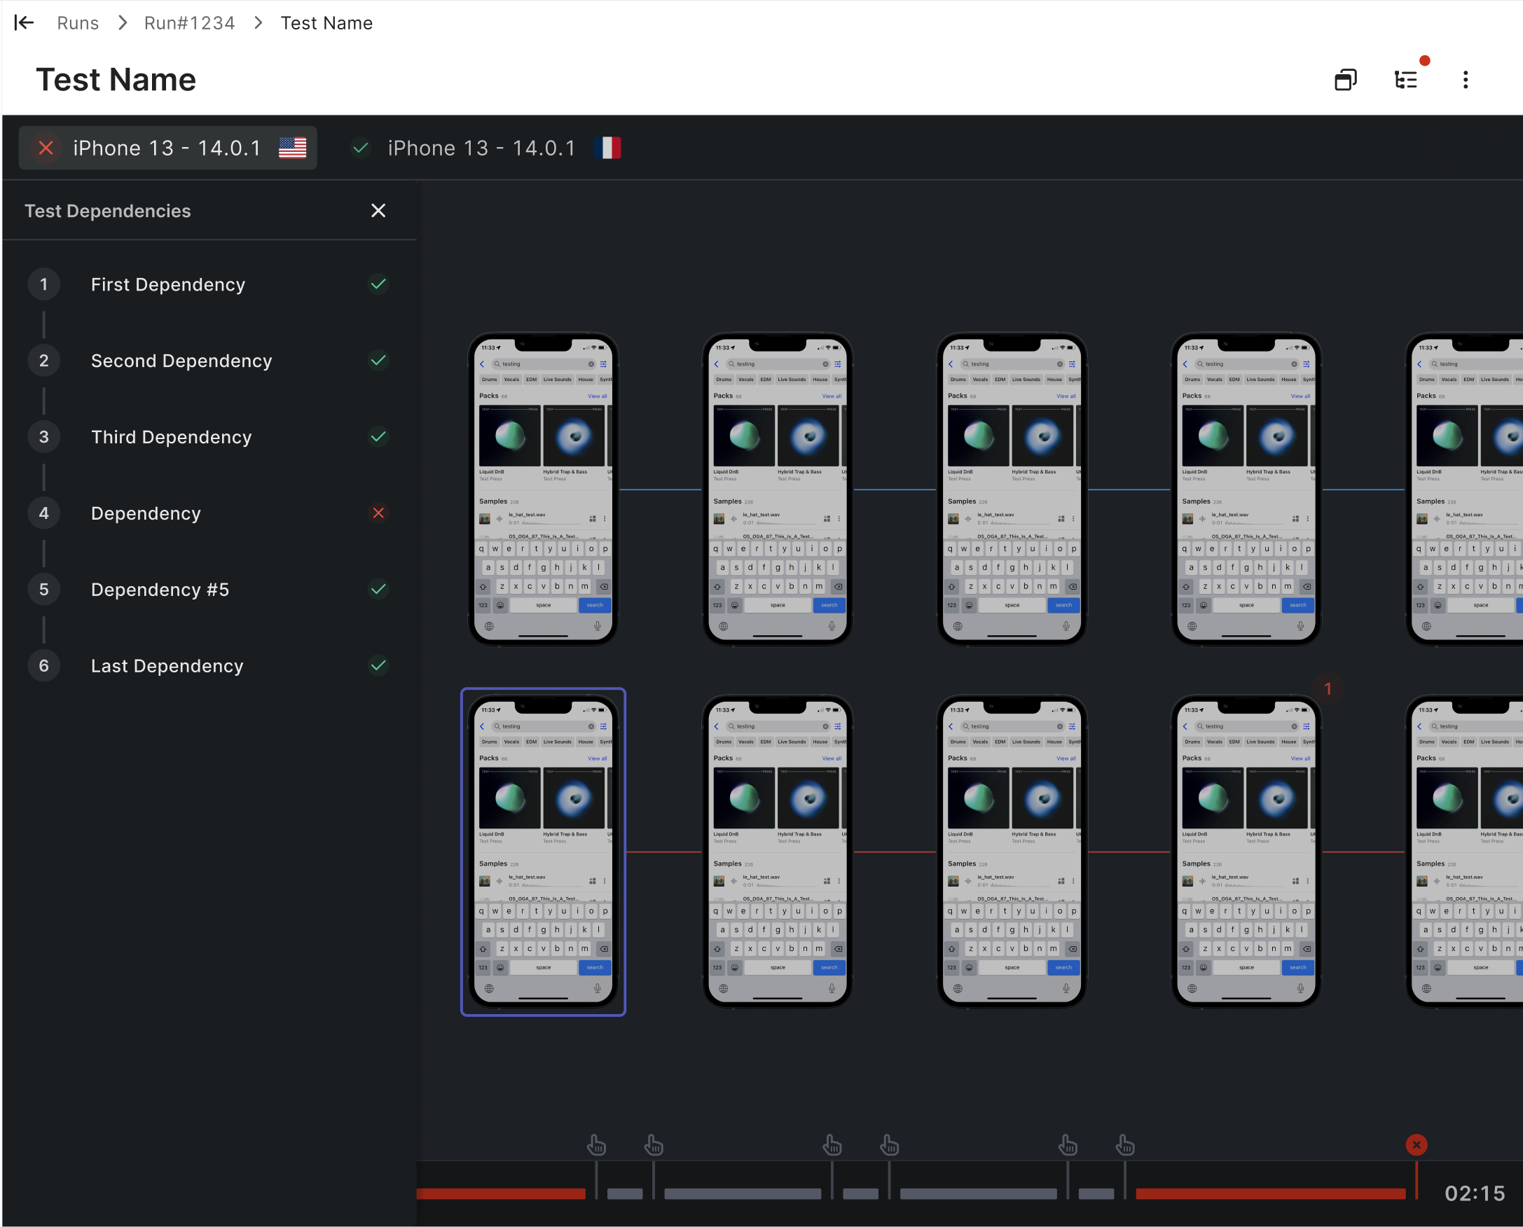Viewport: 1523px width, 1227px height.
Task: Select the failed iPhone 13 US device tab
Action: pyautogui.click(x=167, y=148)
